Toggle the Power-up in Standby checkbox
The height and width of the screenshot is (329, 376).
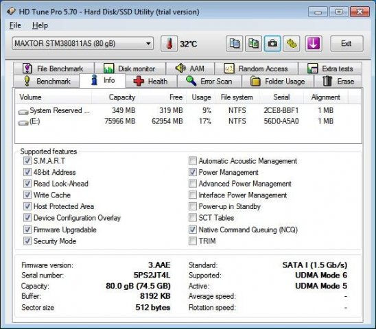pyautogui.click(x=193, y=206)
